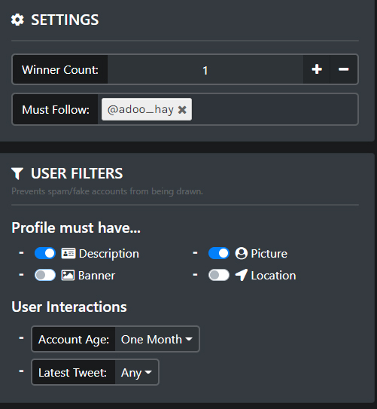Screen dimensions: 377x409
Task: Click the Banner label text
Action: pyautogui.click(x=96, y=276)
